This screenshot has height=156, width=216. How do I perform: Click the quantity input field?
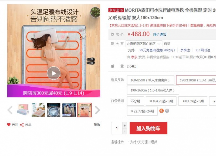click(x=117, y=128)
